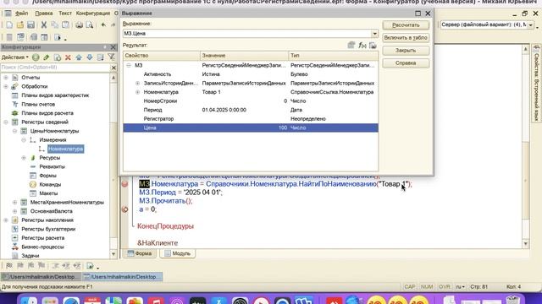Click the Paste clipboard icon
This screenshot has width=542, height=304.
click(65, 24)
